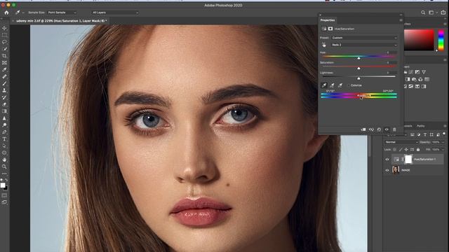Switch to the Properties tab

[328, 20]
